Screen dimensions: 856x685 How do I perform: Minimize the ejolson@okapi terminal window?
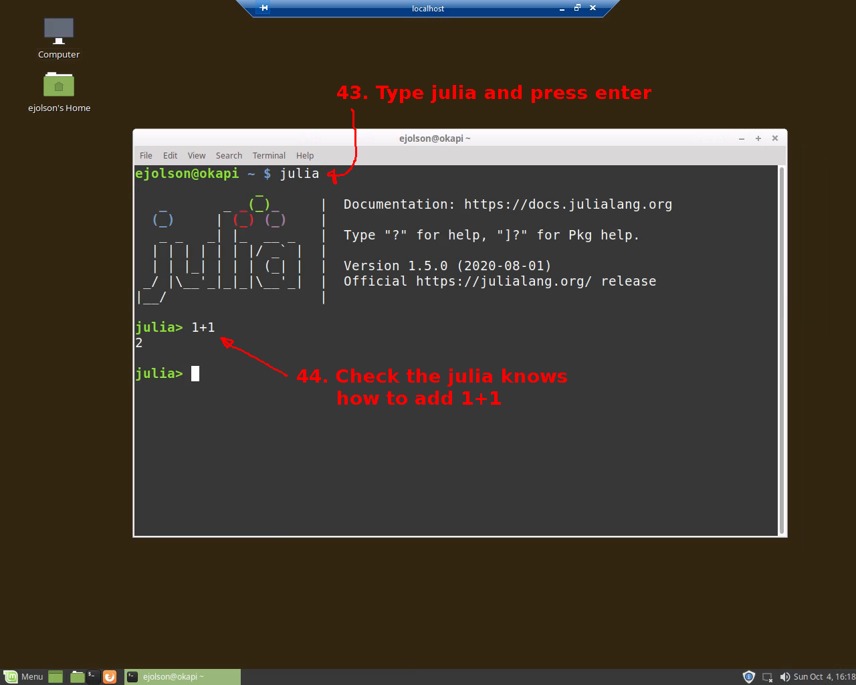(x=742, y=138)
